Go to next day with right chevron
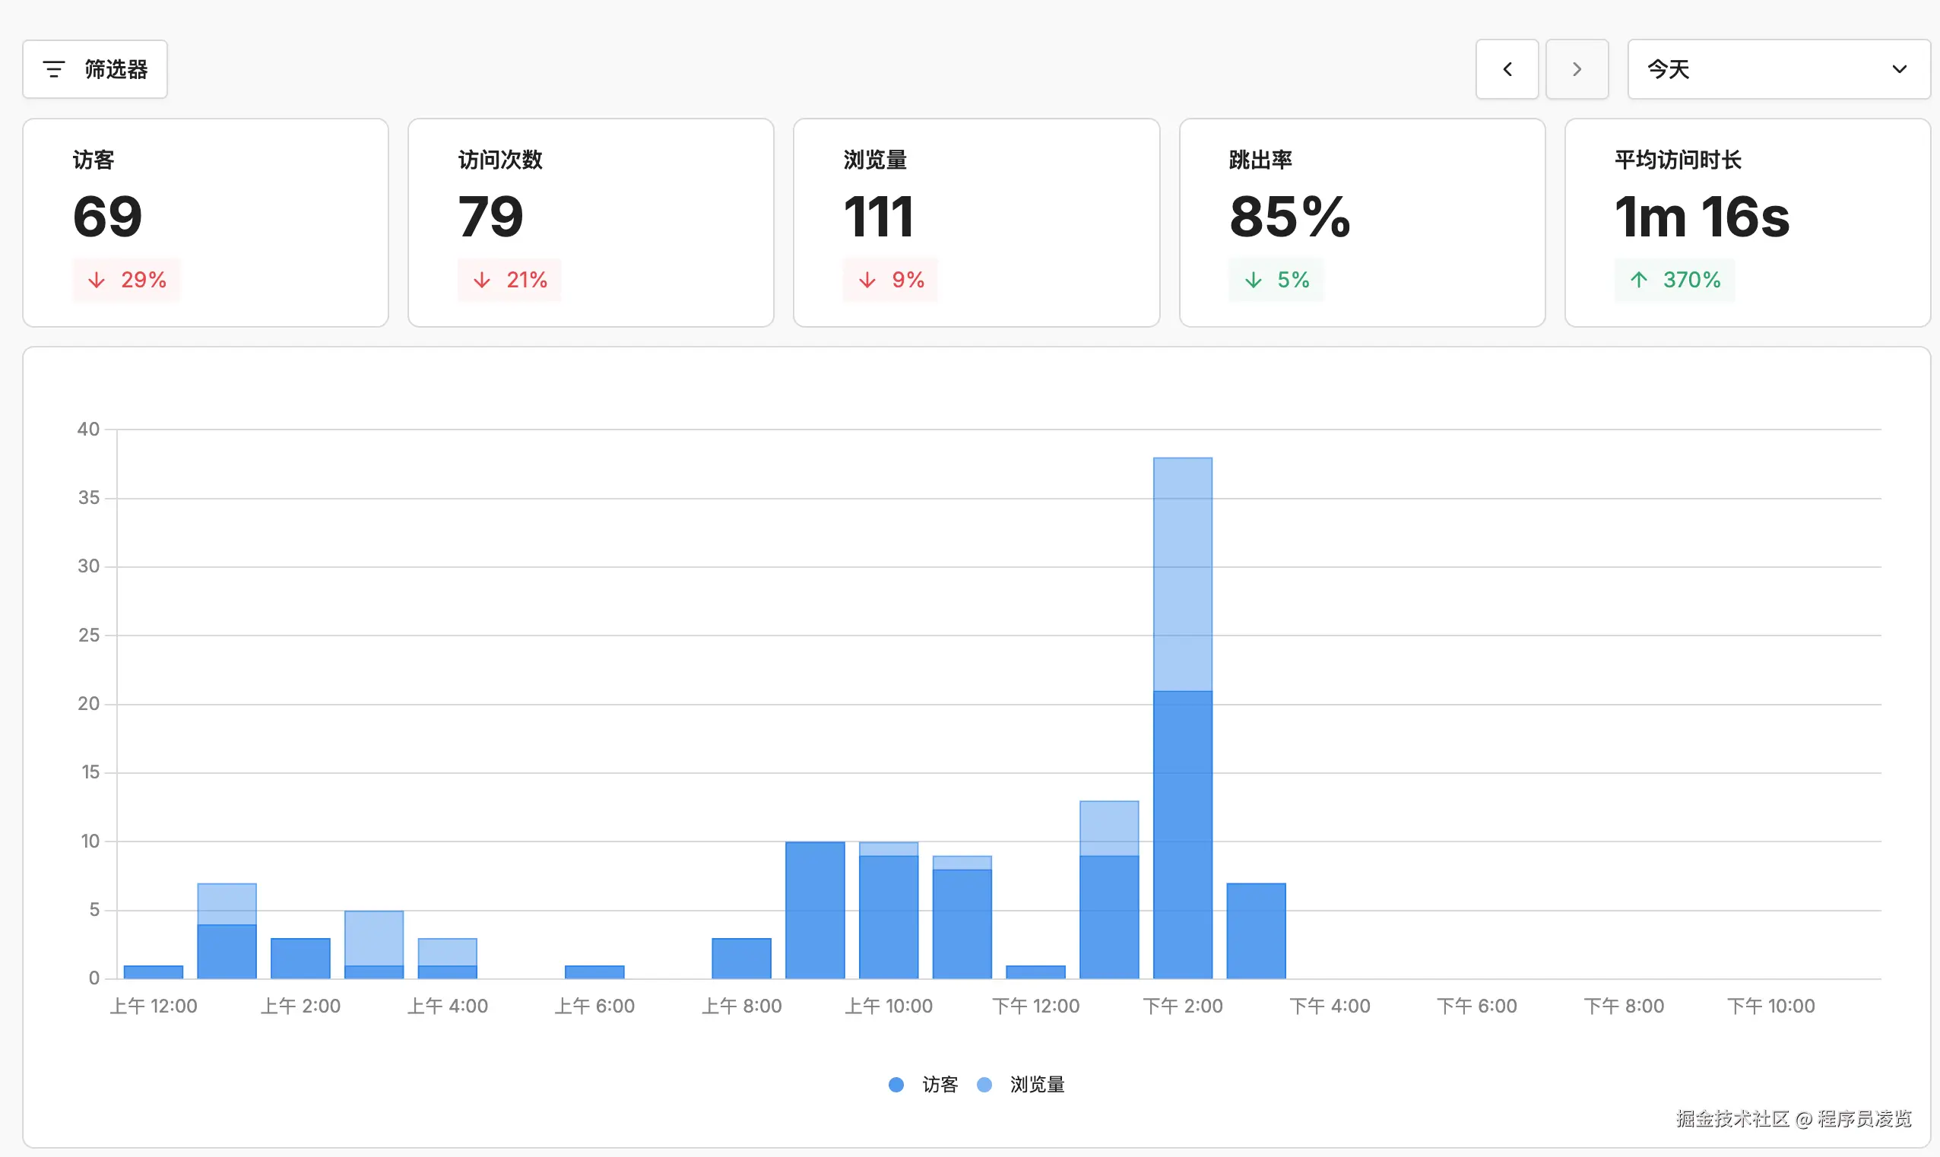This screenshot has height=1157, width=1940. 1576,69
